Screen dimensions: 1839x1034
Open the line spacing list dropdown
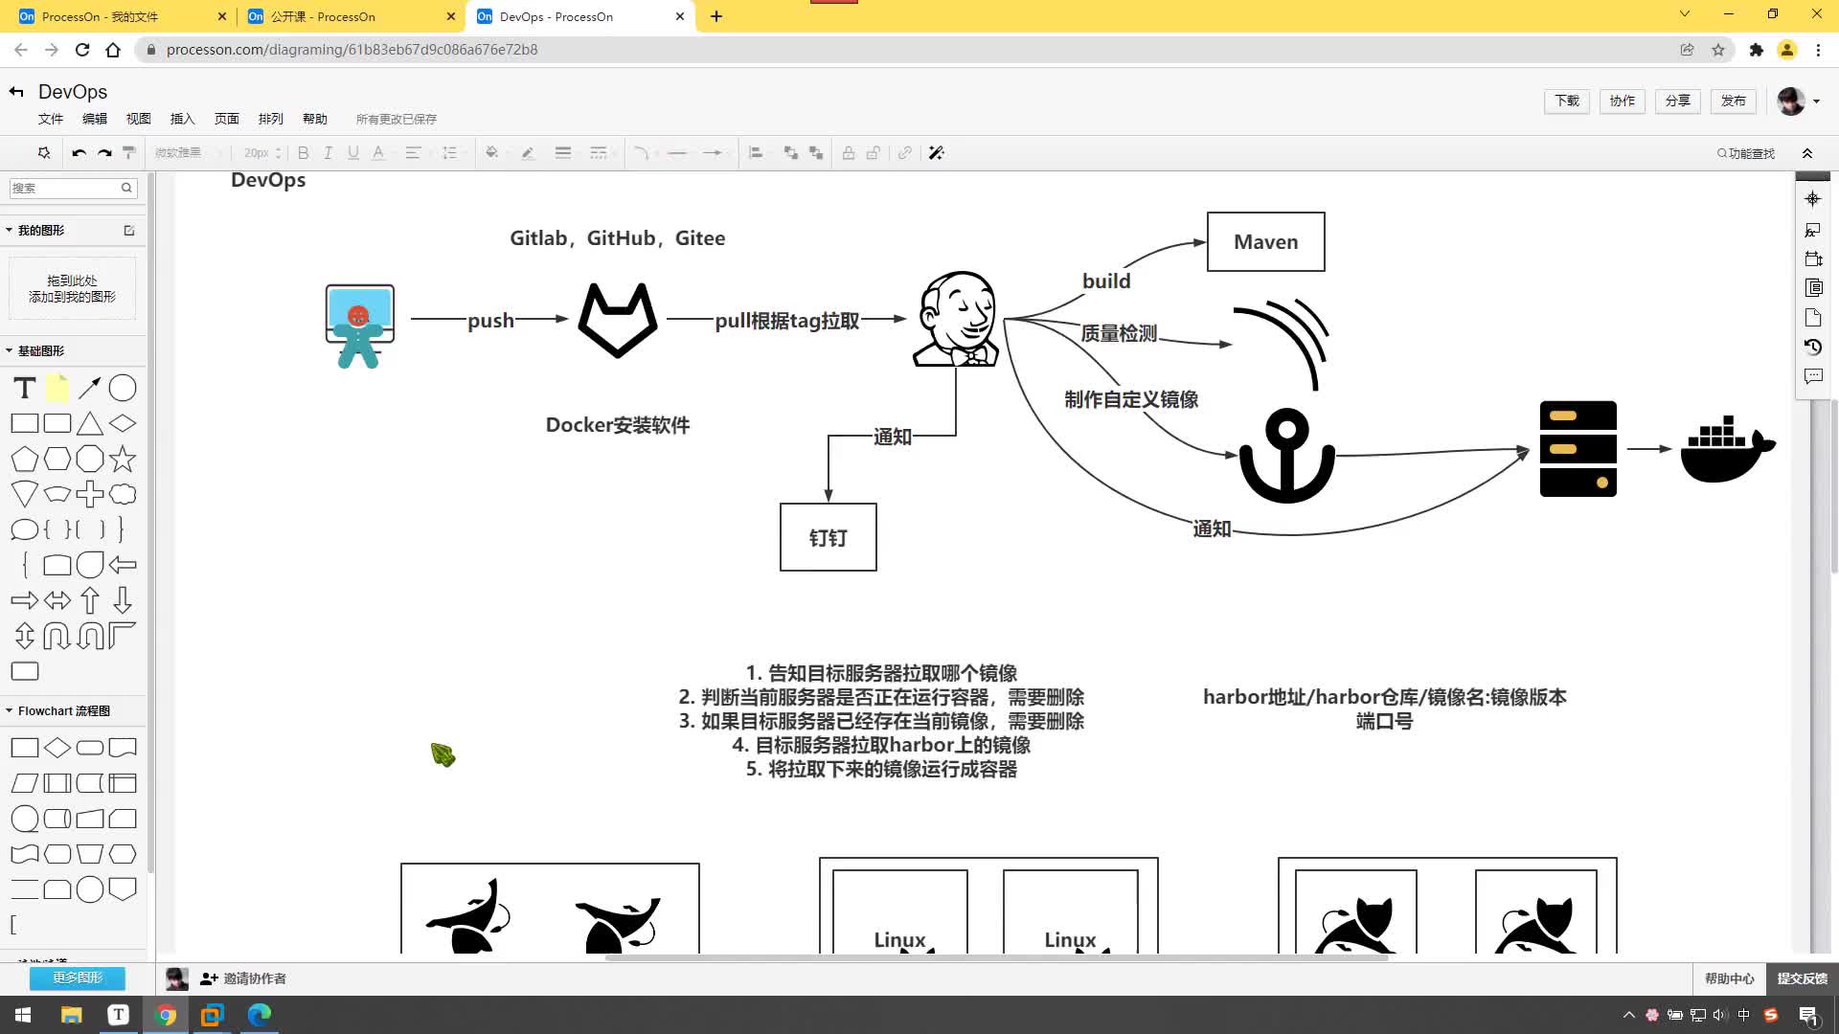450,153
